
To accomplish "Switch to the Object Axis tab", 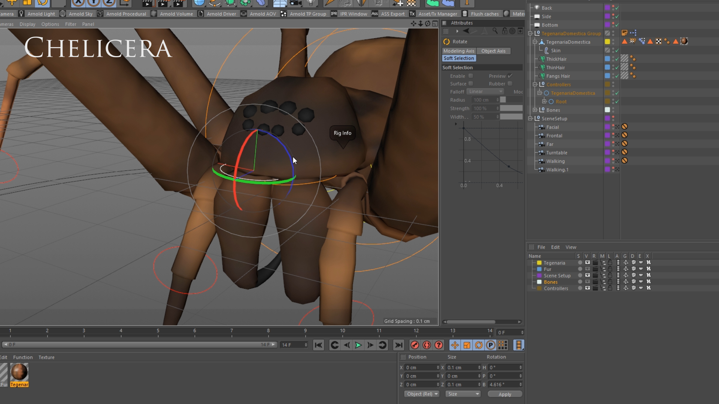I will pos(493,51).
